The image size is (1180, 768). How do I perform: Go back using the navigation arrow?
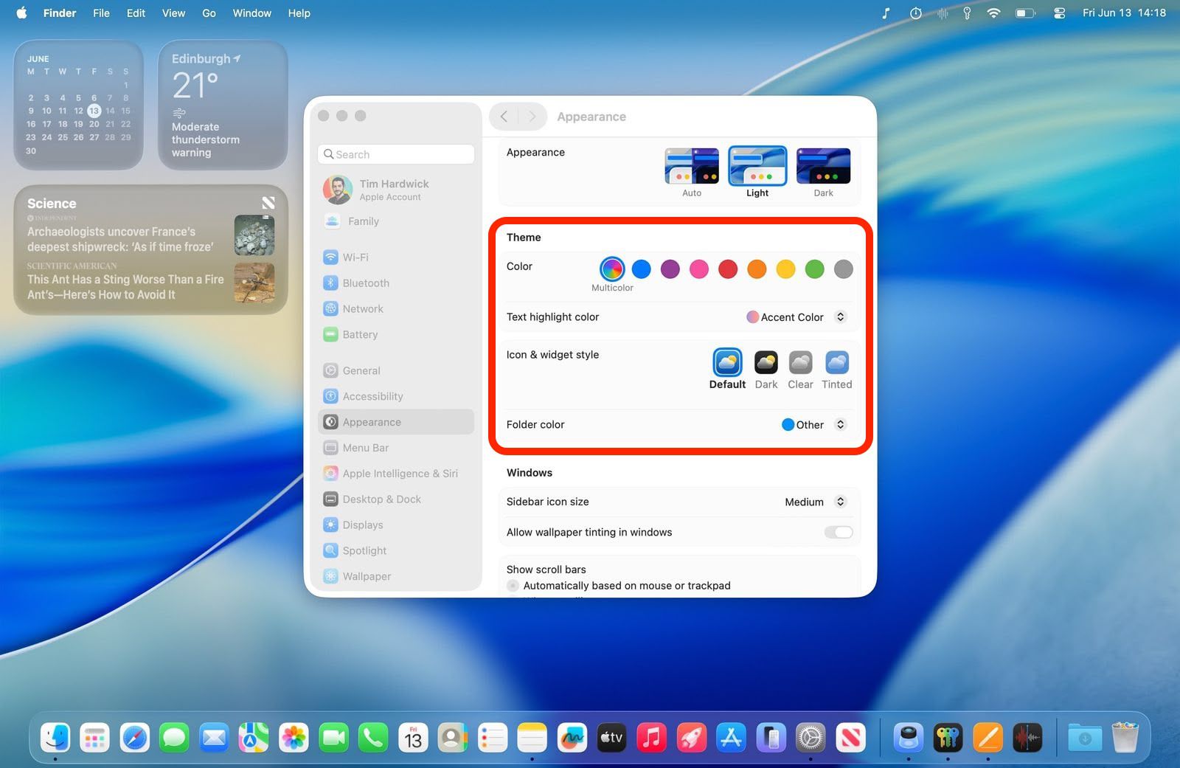coord(504,117)
